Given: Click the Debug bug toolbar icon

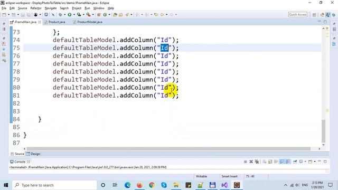Looking at the screenshot, I should tap(60, 15).
